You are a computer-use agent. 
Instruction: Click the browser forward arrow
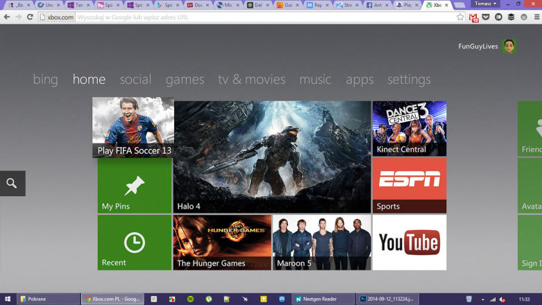coord(18,17)
